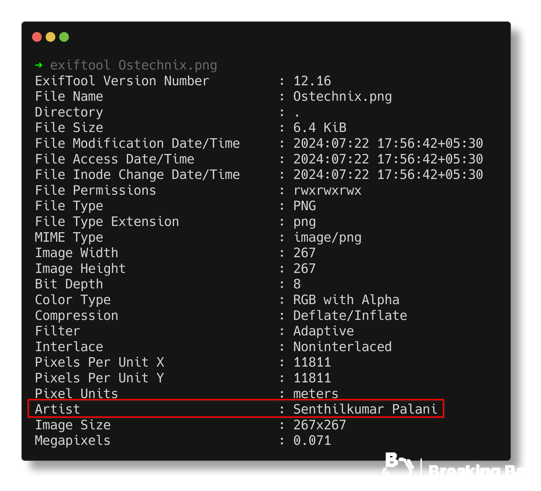Click the Pixel Units value meters
Screen dimensions: 541x491
(x=316, y=394)
